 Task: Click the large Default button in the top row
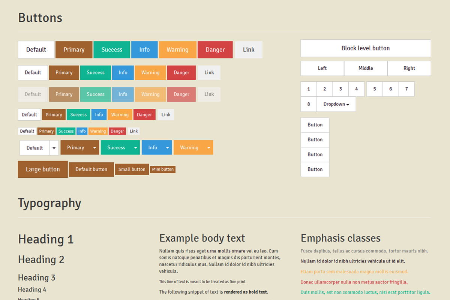pos(36,49)
